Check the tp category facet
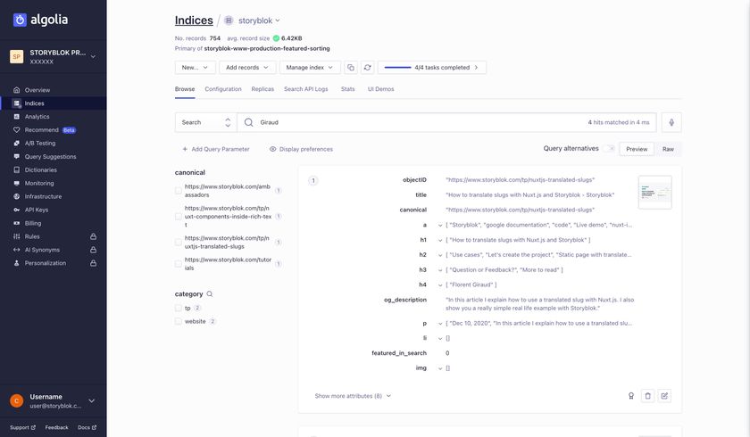Image resolution: width=750 pixels, height=437 pixels. pyautogui.click(x=179, y=308)
